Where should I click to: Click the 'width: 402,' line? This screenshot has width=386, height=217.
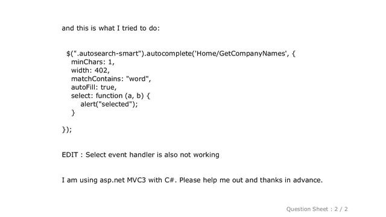(x=90, y=71)
